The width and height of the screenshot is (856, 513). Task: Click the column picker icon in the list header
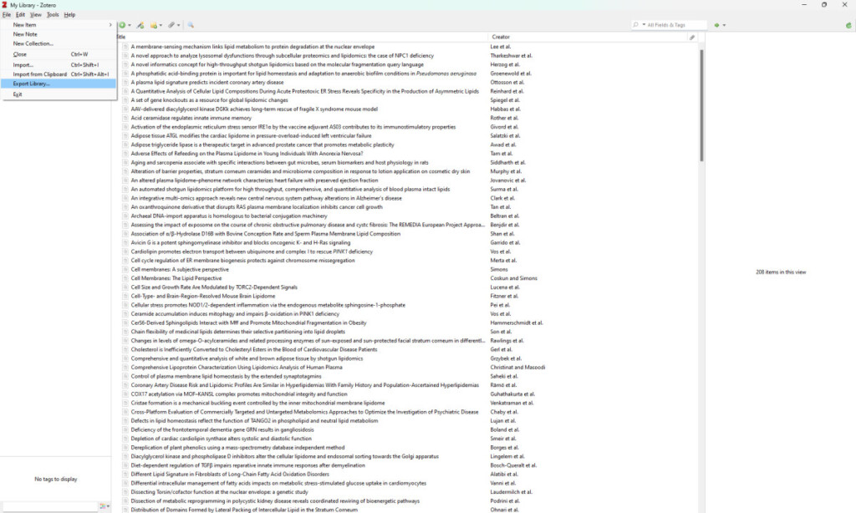pyautogui.click(x=691, y=38)
